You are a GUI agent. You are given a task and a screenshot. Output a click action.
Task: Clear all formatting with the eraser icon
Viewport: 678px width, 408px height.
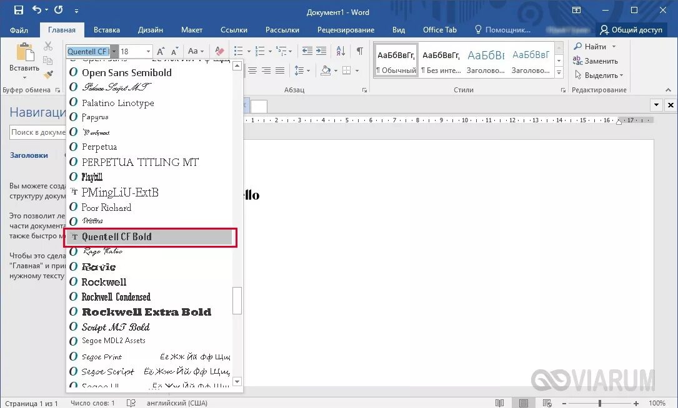click(x=220, y=51)
